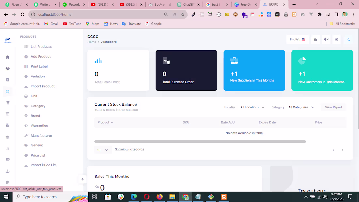Open the All Categories dropdown

click(301, 107)
